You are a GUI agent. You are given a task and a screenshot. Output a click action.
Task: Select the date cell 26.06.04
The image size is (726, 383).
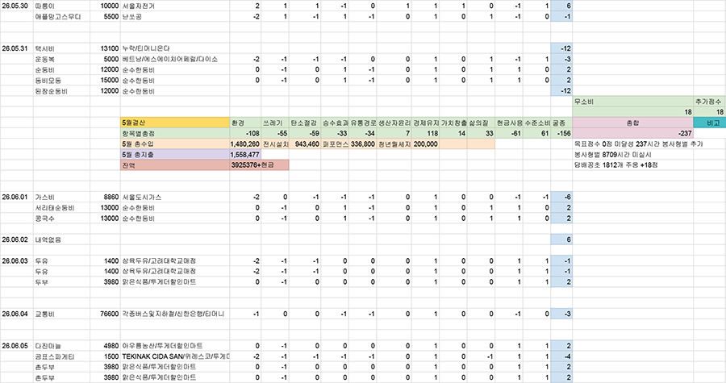[x=17, y=314]
